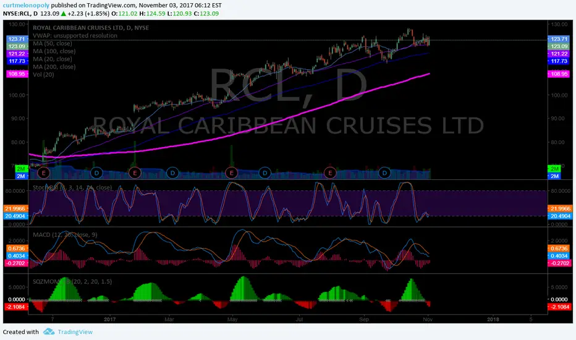Click the earnings E marker between Jul and Sep

point(330,172)
